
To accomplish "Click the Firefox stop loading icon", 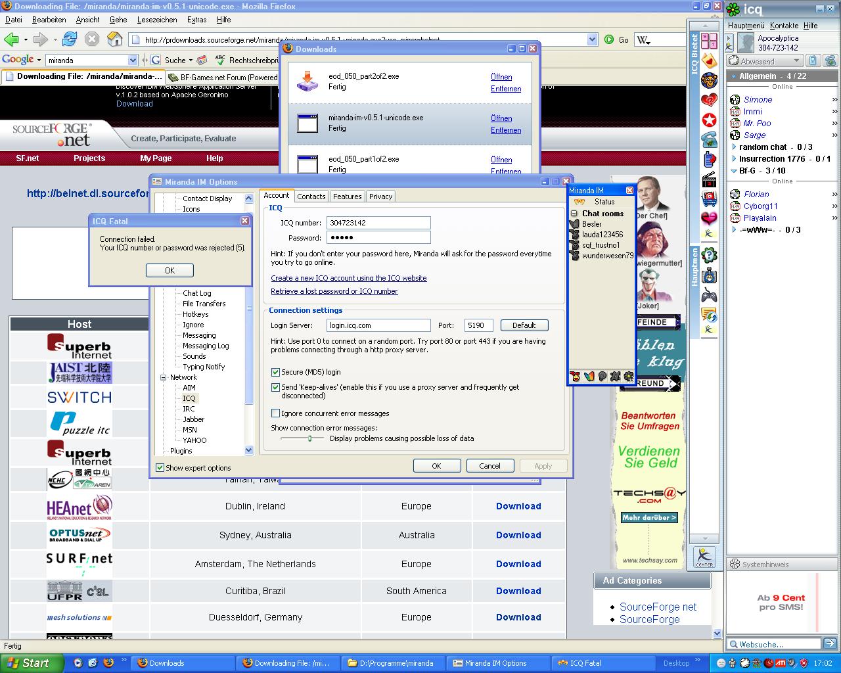I will point(92,39).
